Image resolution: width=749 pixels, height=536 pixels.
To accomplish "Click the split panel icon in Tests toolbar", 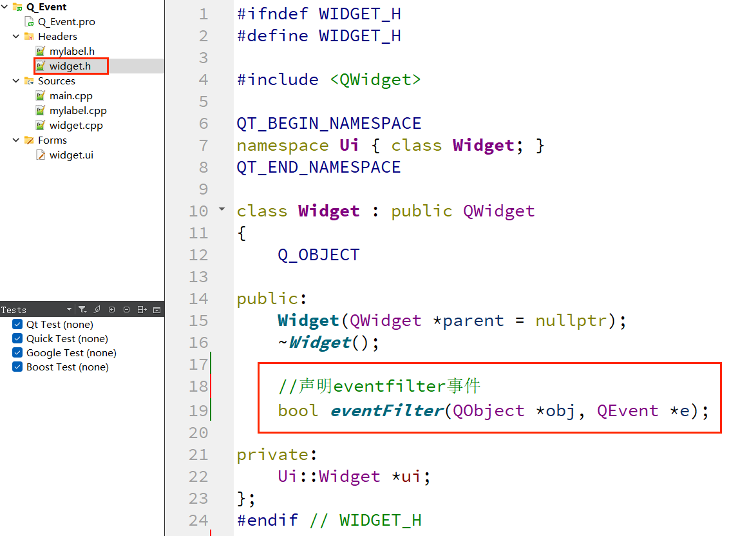I will (x=142, y=310).
